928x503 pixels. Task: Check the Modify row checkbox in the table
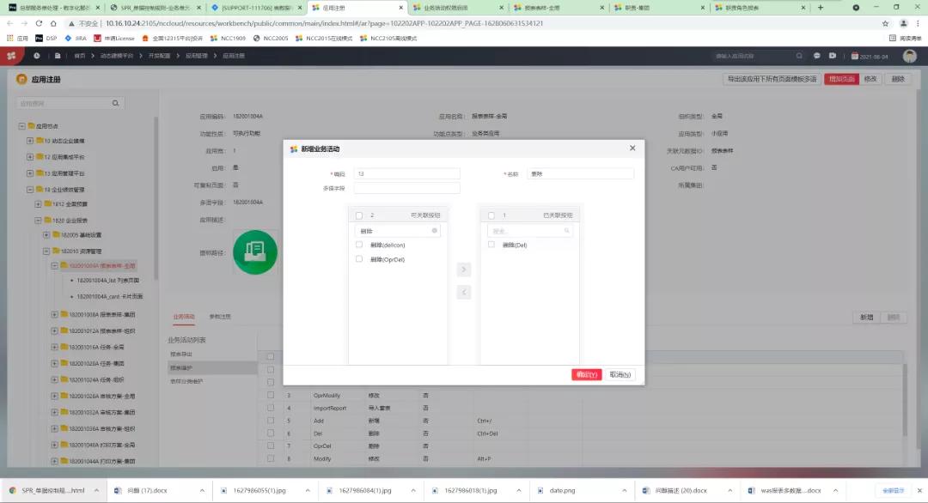point(271,458)
